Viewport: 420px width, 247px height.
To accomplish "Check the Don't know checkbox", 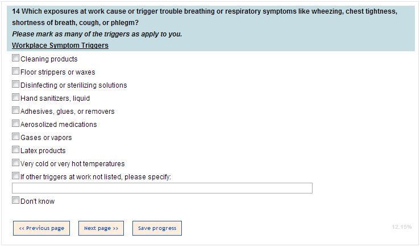I will [15, 201].
